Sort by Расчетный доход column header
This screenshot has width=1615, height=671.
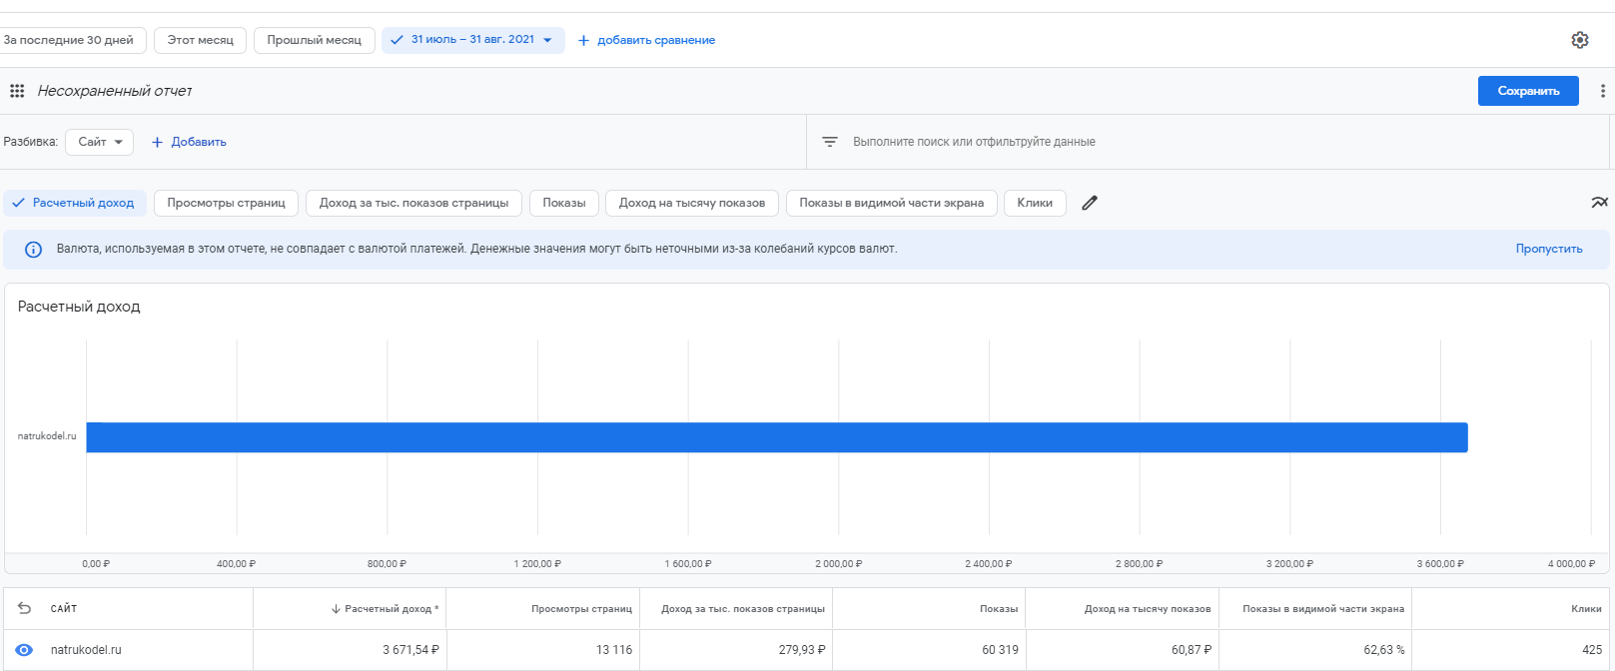390,608
